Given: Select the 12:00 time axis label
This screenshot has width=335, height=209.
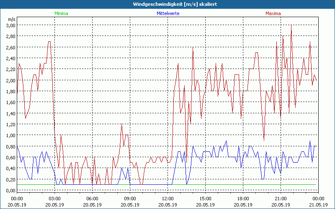Looking at the screenshot, I should (x=167, y=199).
